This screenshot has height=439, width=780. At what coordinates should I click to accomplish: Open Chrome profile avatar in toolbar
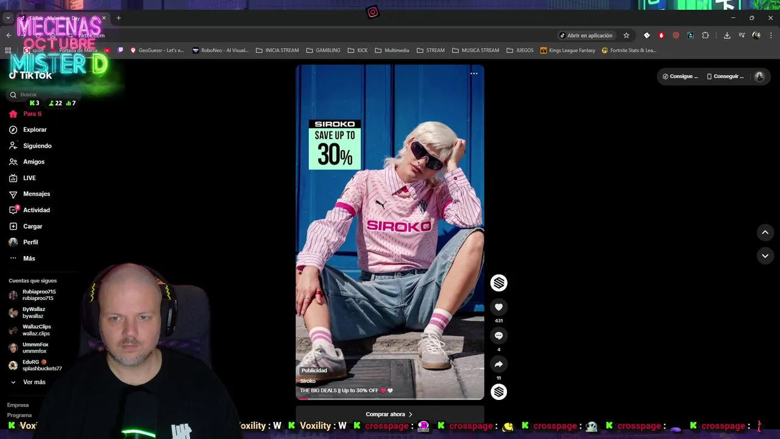tap(756, 35)
